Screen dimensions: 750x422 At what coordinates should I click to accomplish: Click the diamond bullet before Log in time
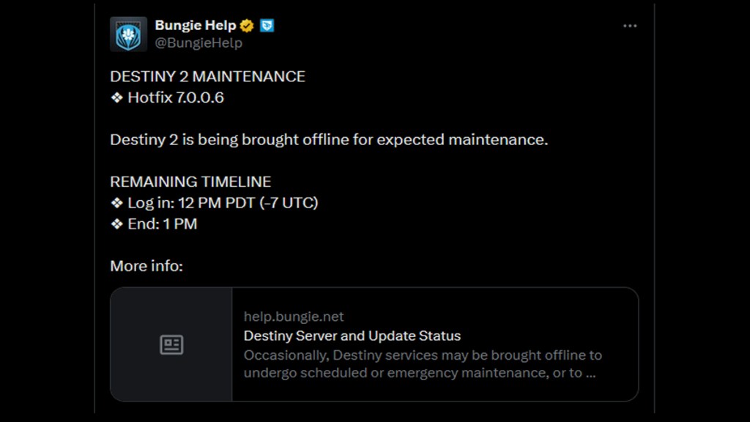coord(116,202)
